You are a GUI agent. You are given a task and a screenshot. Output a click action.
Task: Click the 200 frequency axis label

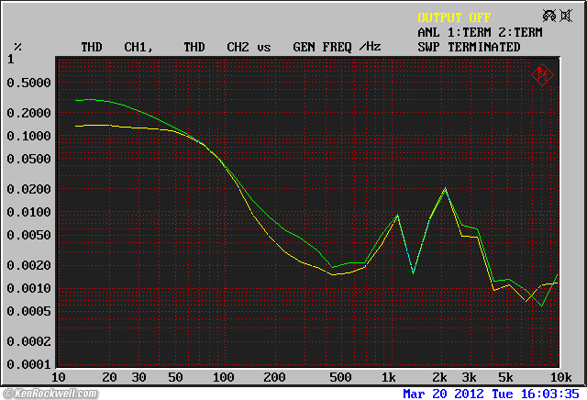pos(274,377)
